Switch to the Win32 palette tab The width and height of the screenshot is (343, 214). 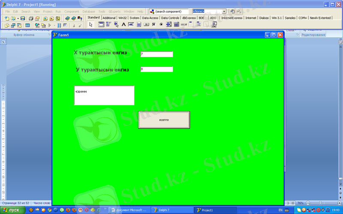[x=123, y=18]
